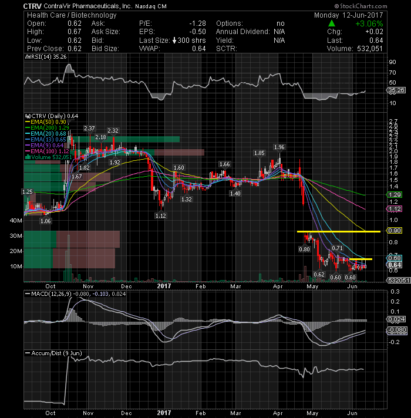Screen dimensions: 411x418
Task: Click the CTRV ticker symbol title
Action: (x=32, y=6)
